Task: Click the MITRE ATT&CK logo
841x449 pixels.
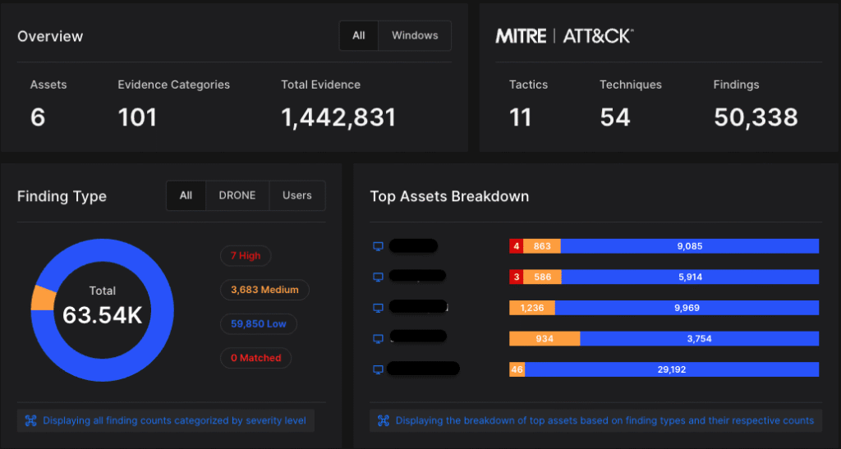Action: (x=563, y=36)
